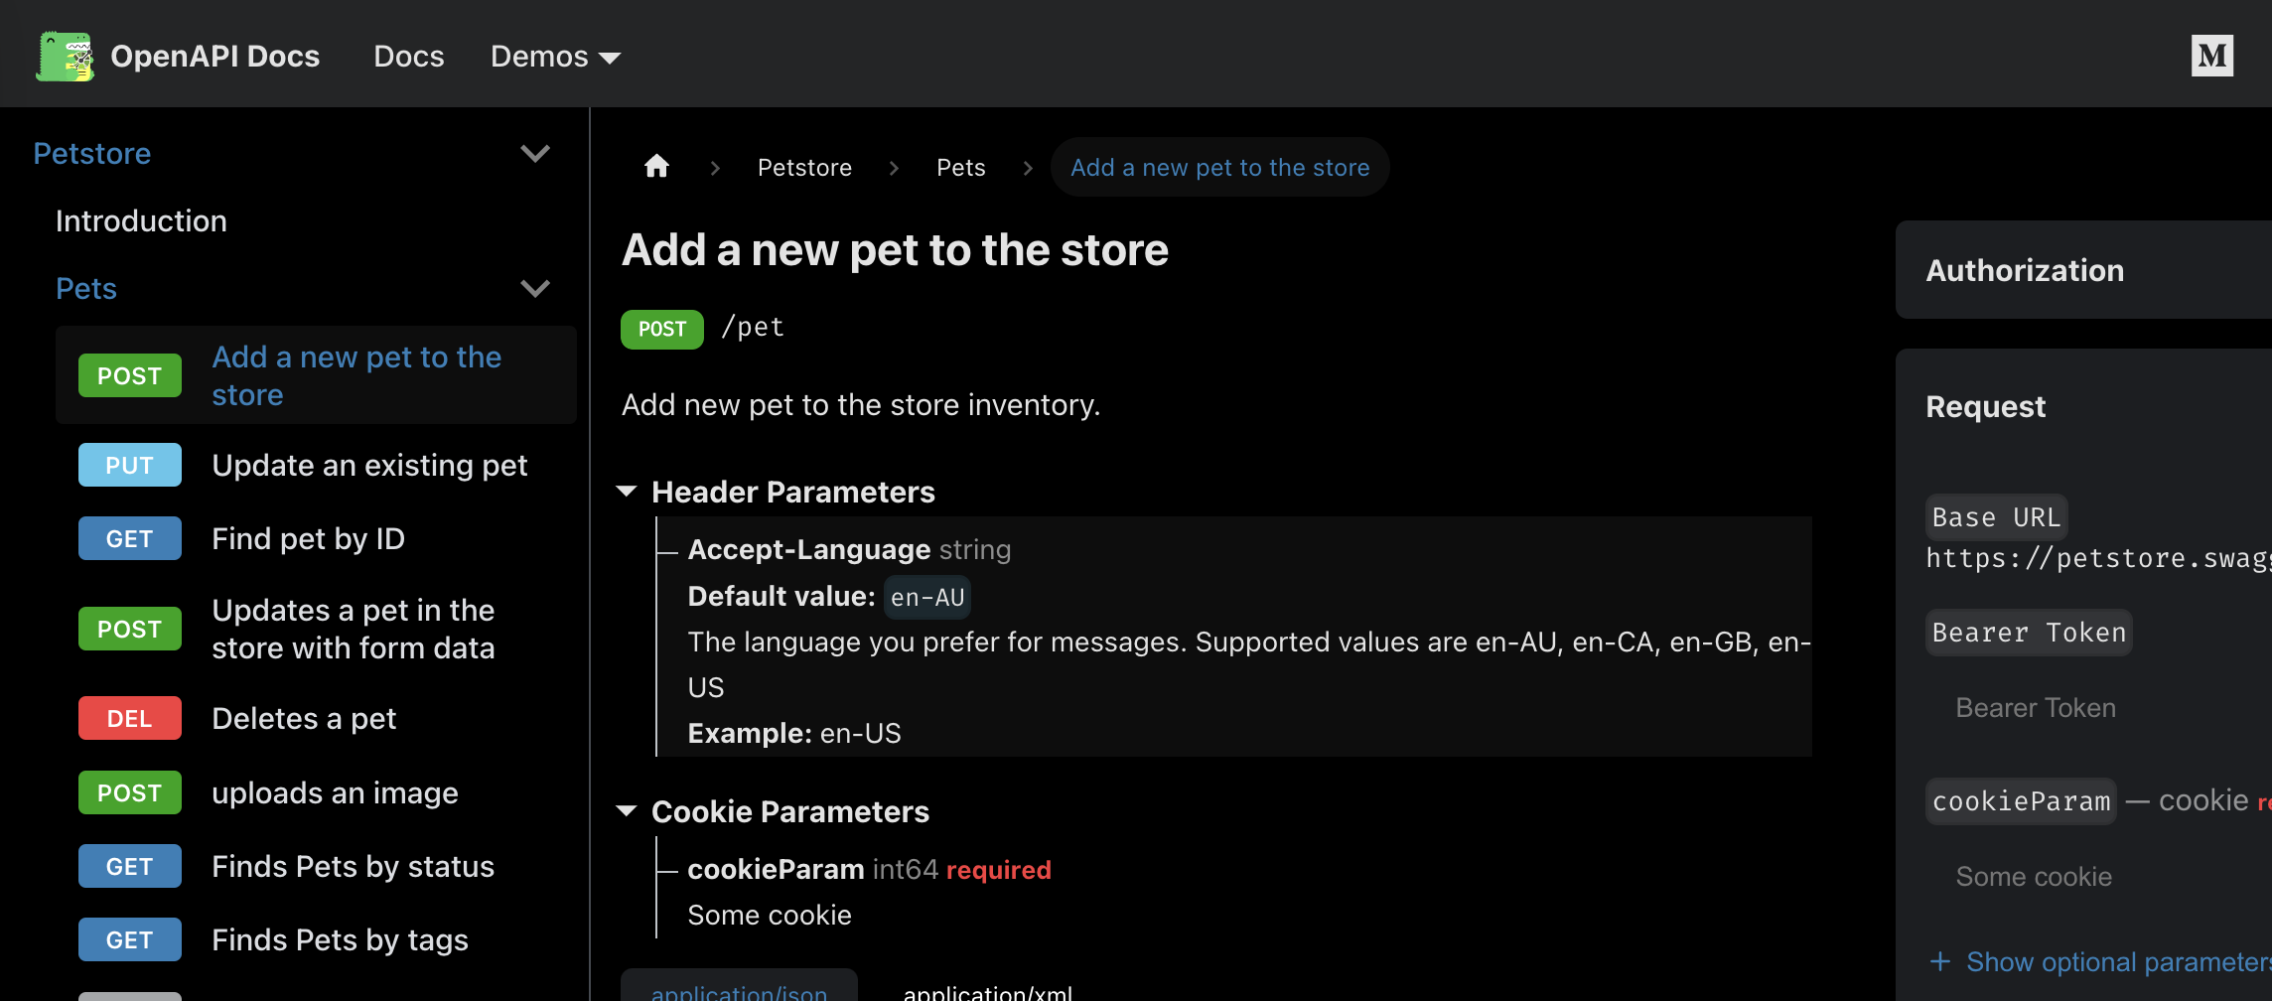Click the GET badge for Find pet by ID

(x=129, y=537)
